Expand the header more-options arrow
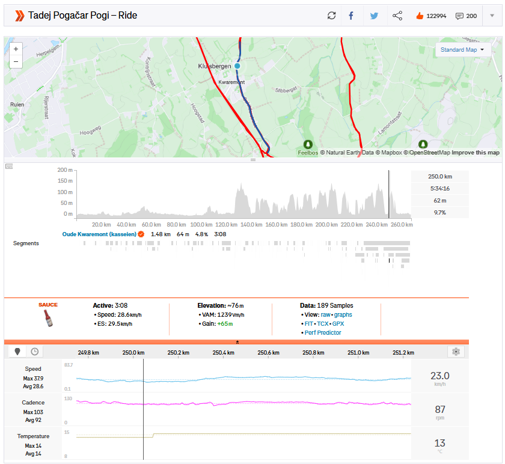Screen dimensions: 505x464 click(x=492, y=16)
